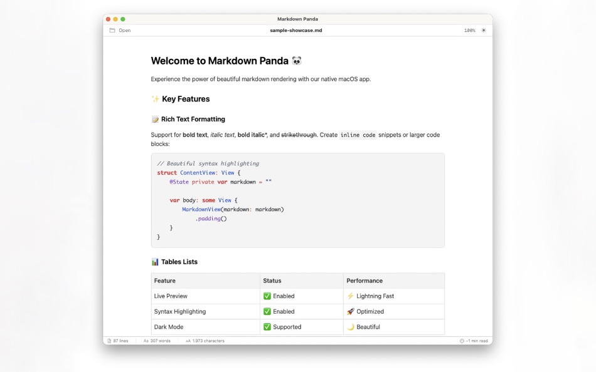
Task: Click the ~1 min read status entry
Action: [474, 341]
